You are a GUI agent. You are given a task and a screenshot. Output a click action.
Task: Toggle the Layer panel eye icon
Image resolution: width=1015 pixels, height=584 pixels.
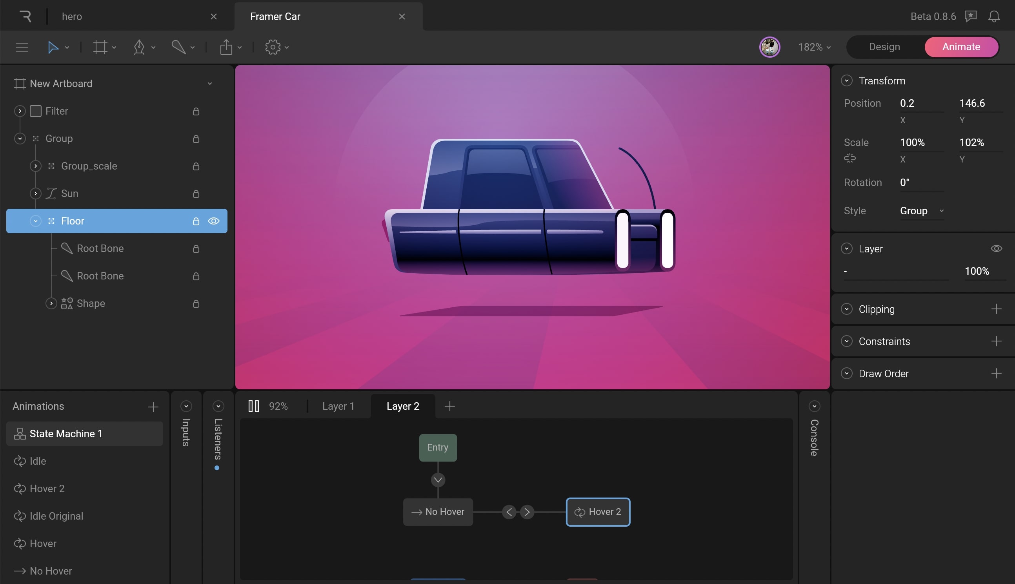[996, 249]
